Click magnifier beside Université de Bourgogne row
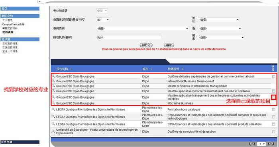 click(53, 131)
